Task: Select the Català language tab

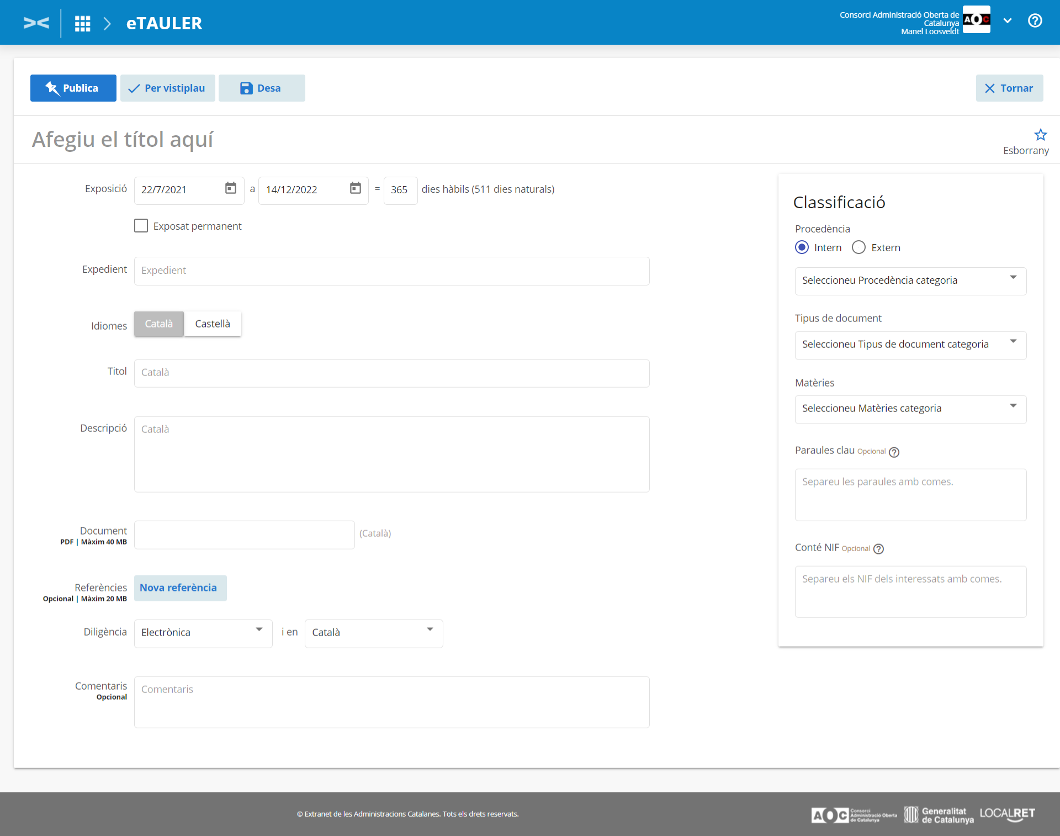Action: [x=159, y=324]
